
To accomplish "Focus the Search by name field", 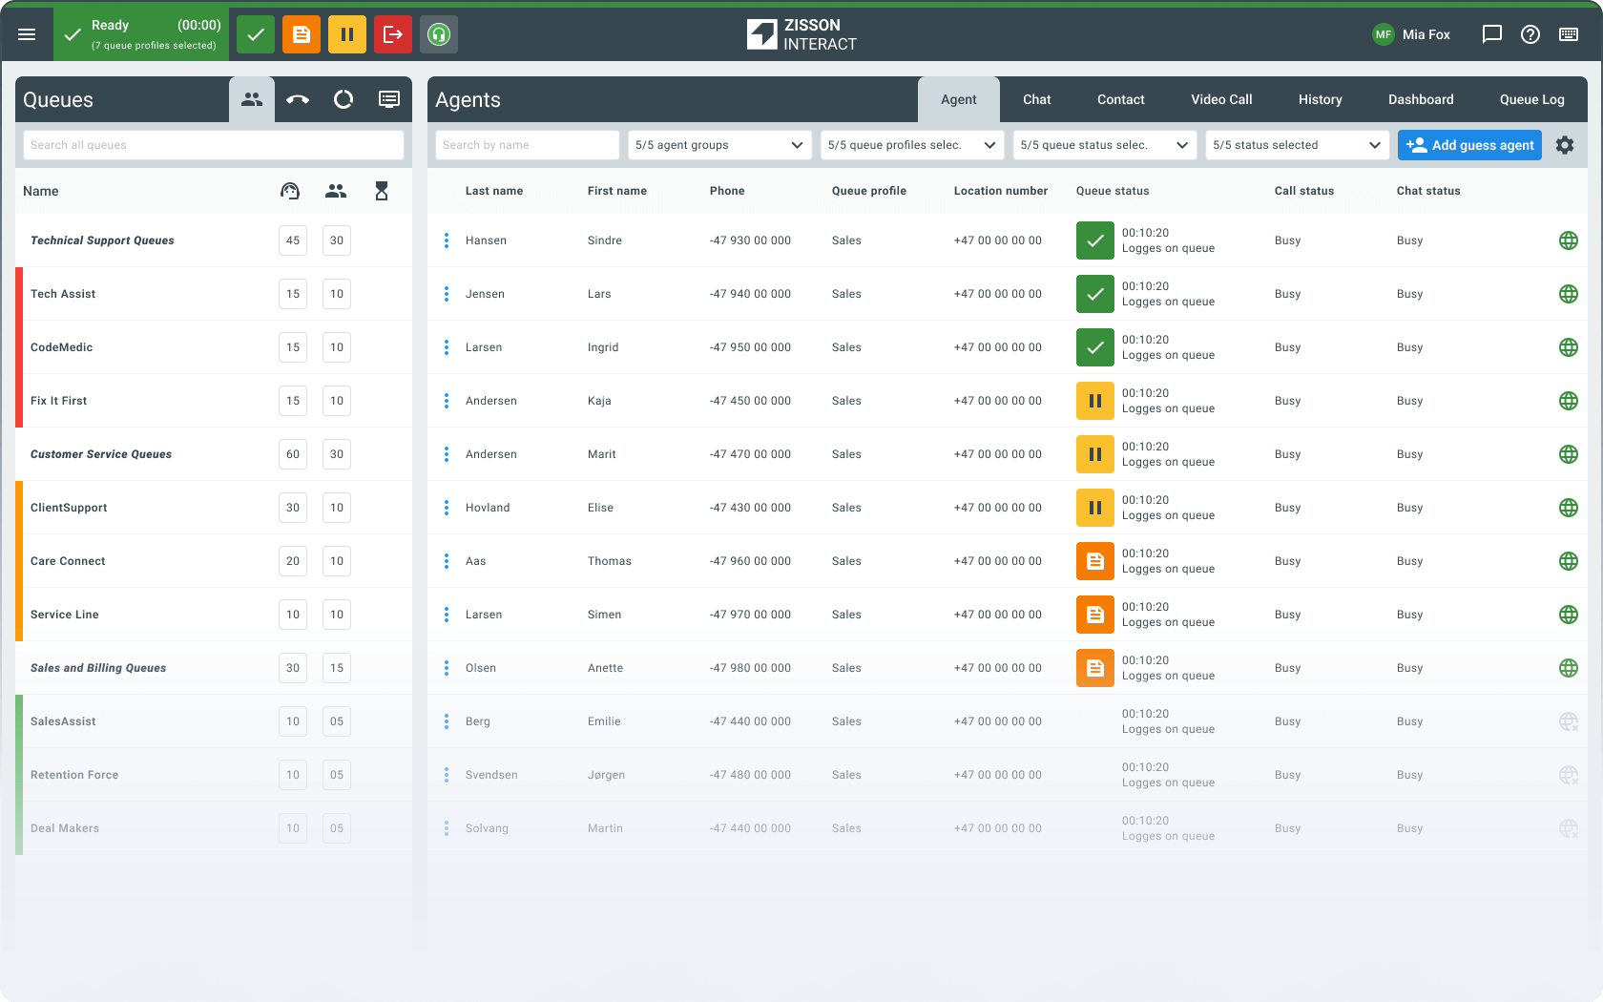I will click(x=528, y=145).
